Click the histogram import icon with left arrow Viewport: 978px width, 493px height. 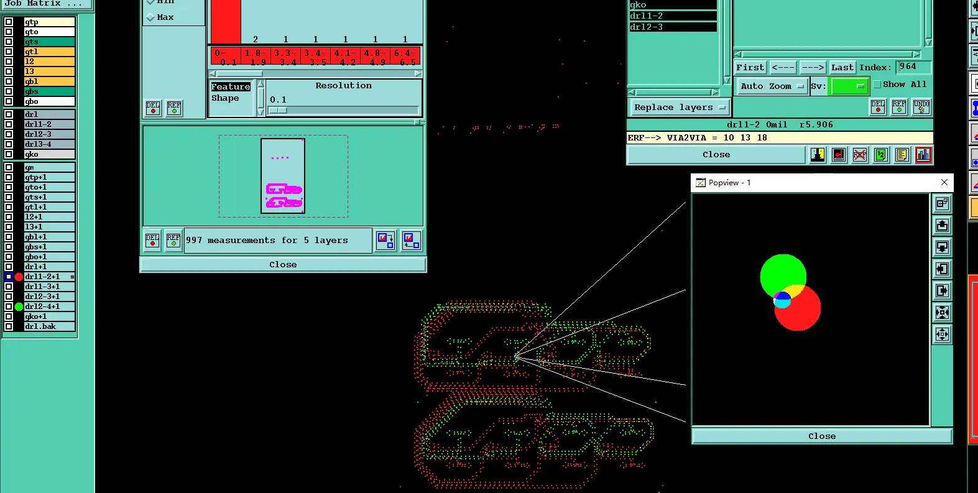point(411,241)
